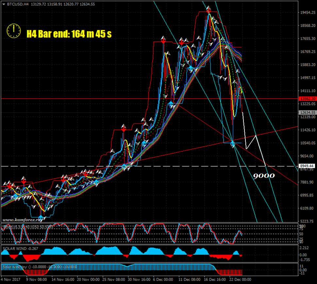Viewport: 317px width, 284px height.
Task: Click the grey 12634.55 current price tag
Action: pos(308,112)
